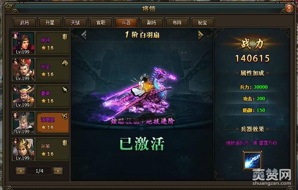
Task: Click arrow icon on 董卓 card
Action: (x=65, y=90)
